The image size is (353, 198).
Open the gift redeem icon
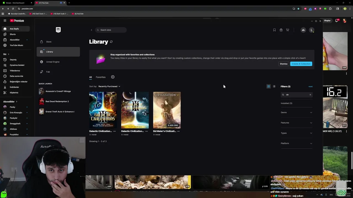[x=281, y=30]
